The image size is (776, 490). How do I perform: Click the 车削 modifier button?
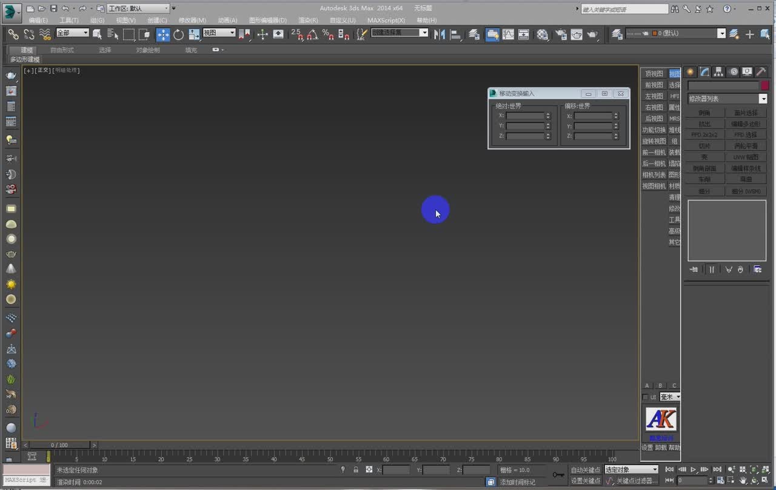tap(704, 180)
